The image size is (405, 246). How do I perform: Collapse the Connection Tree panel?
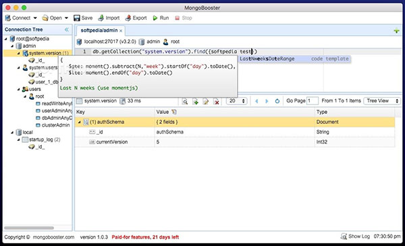click(67, 30)
